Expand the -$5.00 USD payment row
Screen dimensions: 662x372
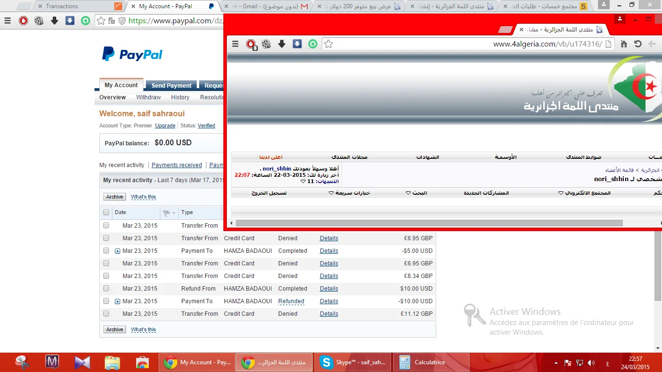click(117, 251)
